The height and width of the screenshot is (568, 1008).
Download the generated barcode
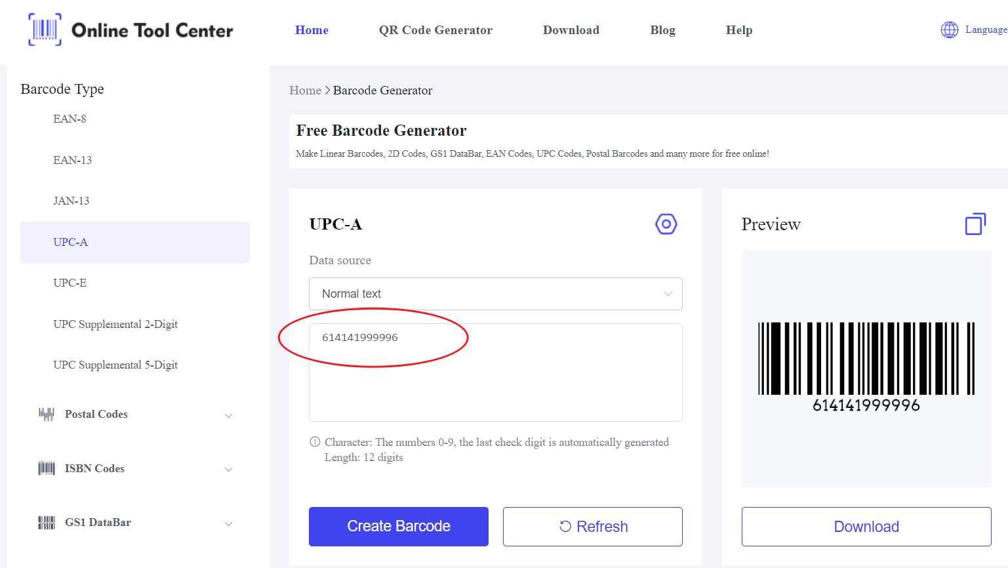point(866,527)
